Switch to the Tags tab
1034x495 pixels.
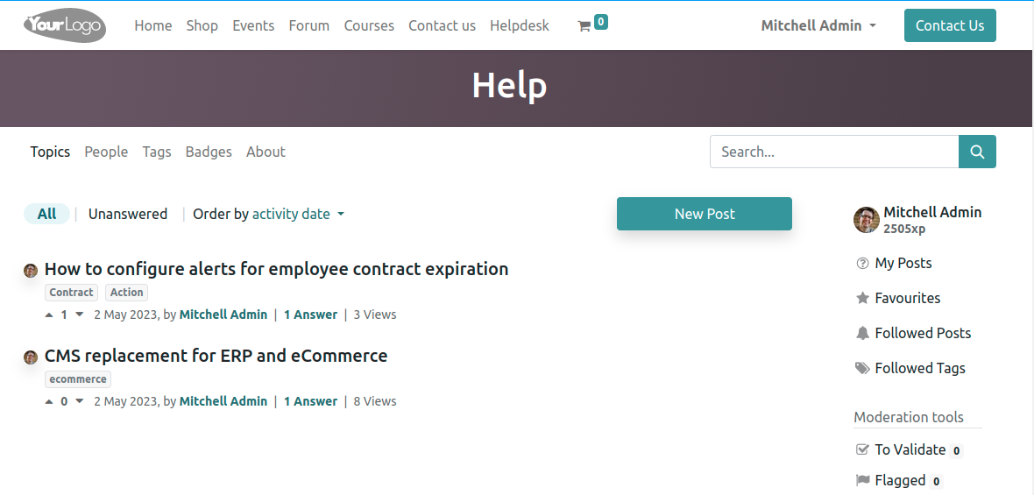(x=157, y=152)
